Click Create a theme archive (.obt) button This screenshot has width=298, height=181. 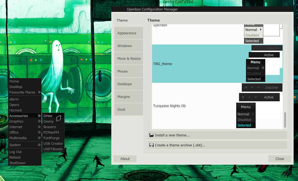217,145
